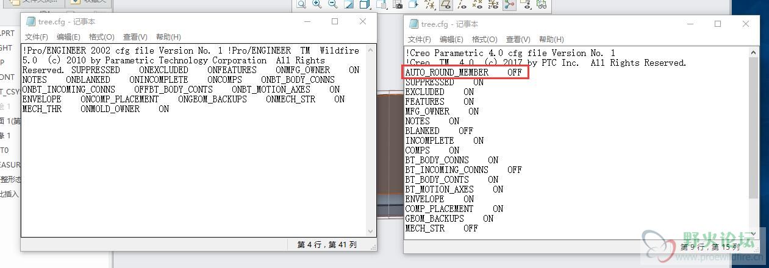This screenshot has width=769, height=268.
Task: Open 查看(V) menu in right Notepad window
Action: tap(518, 40)
